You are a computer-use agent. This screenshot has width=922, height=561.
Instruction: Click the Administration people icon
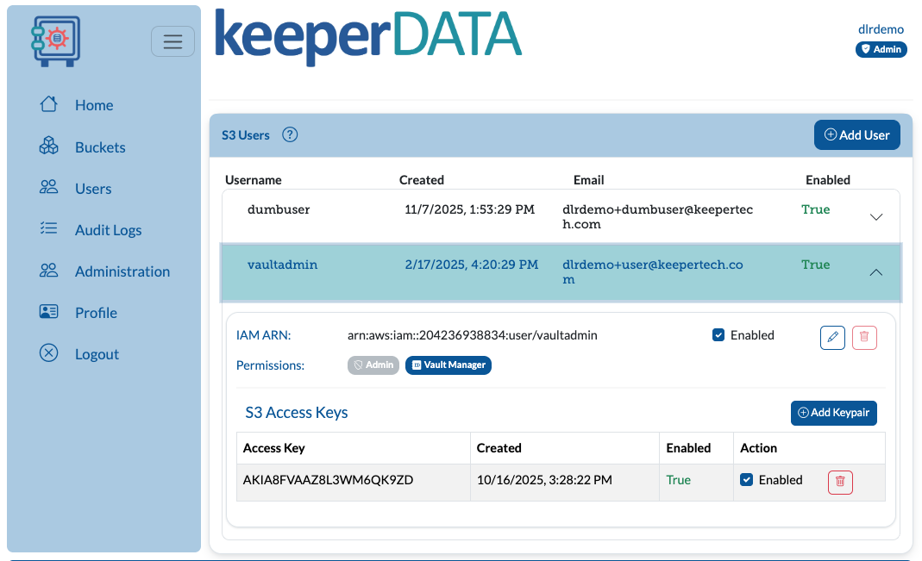pyautogui.click(x=49, y=271)
